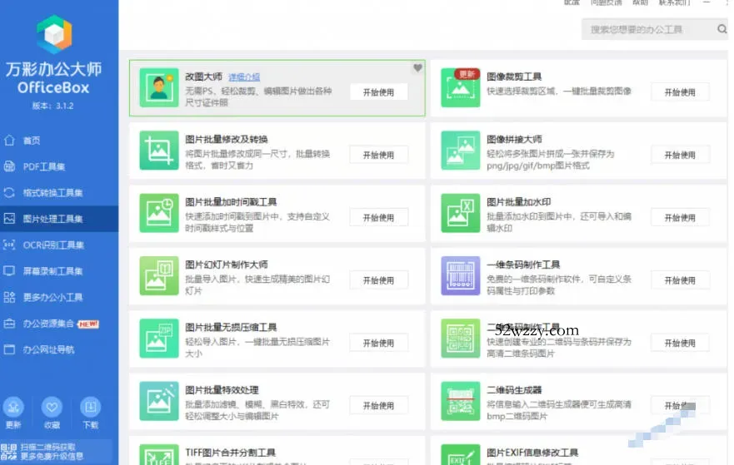Click 开始使用 for 一维条码制作工具
734x465 pixels.
click(680, 280)
